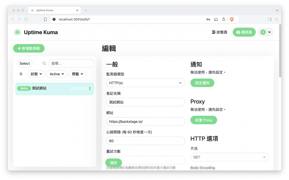Close the Uptime Kuma tab
The image size is (289, 180).
[x=77, y=10]
